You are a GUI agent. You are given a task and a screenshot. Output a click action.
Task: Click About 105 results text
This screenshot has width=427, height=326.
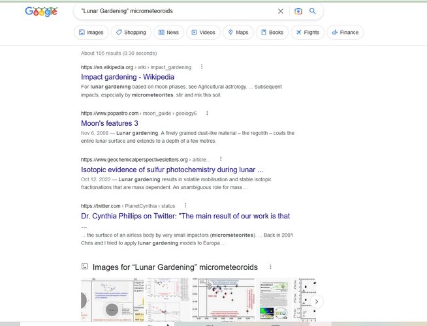pos(119,53)
